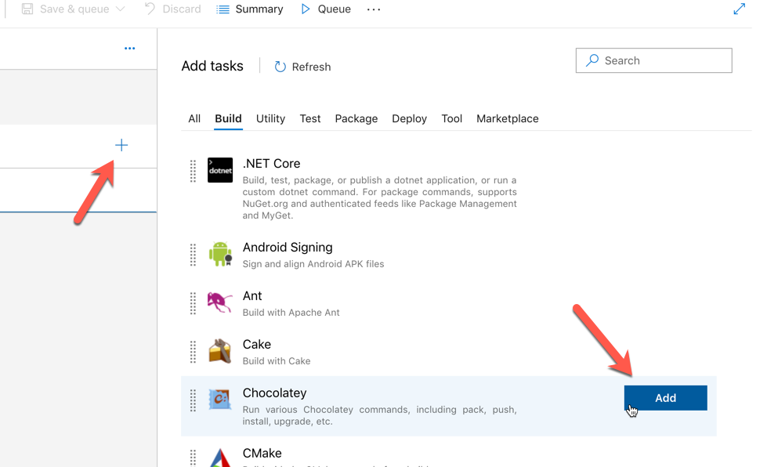This screenshot has height=467, width=767.
Task: Click the Queue button in toolbar
Action: point(326,9)
